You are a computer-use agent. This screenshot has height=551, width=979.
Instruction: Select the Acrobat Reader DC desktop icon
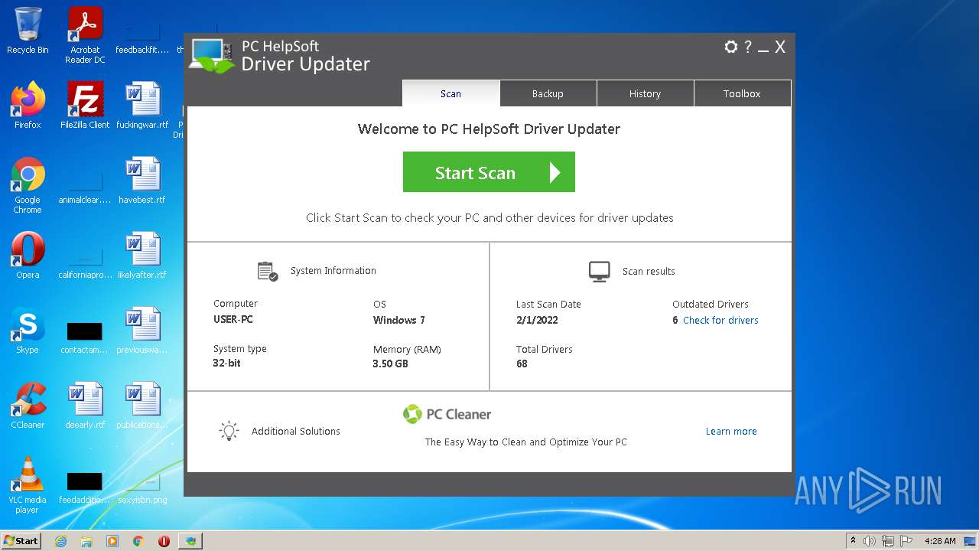point(85,35)
